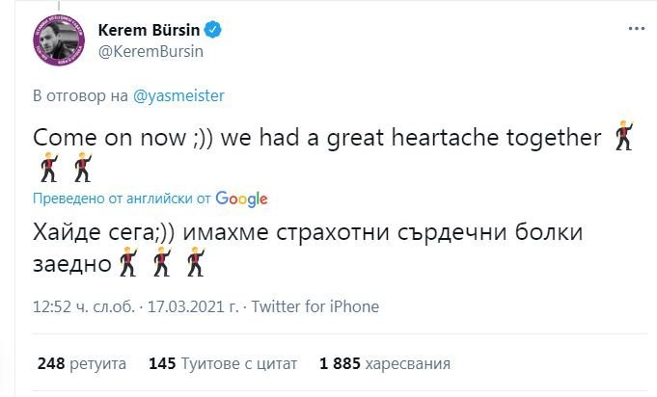Click the last emoji in translated tweet
This screenshot has height=397, width=657.
(196, 262)
